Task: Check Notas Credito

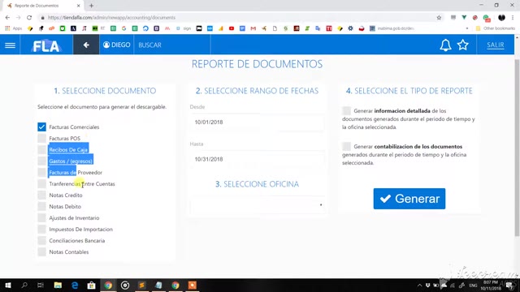Action: pos(41,195)
